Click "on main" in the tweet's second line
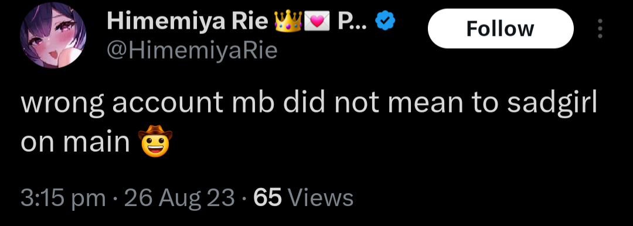 point(75,142)
